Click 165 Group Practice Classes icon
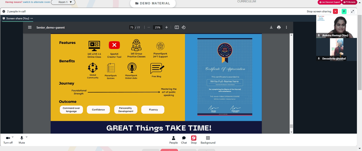Screen dimensions: 362x151 136,45
